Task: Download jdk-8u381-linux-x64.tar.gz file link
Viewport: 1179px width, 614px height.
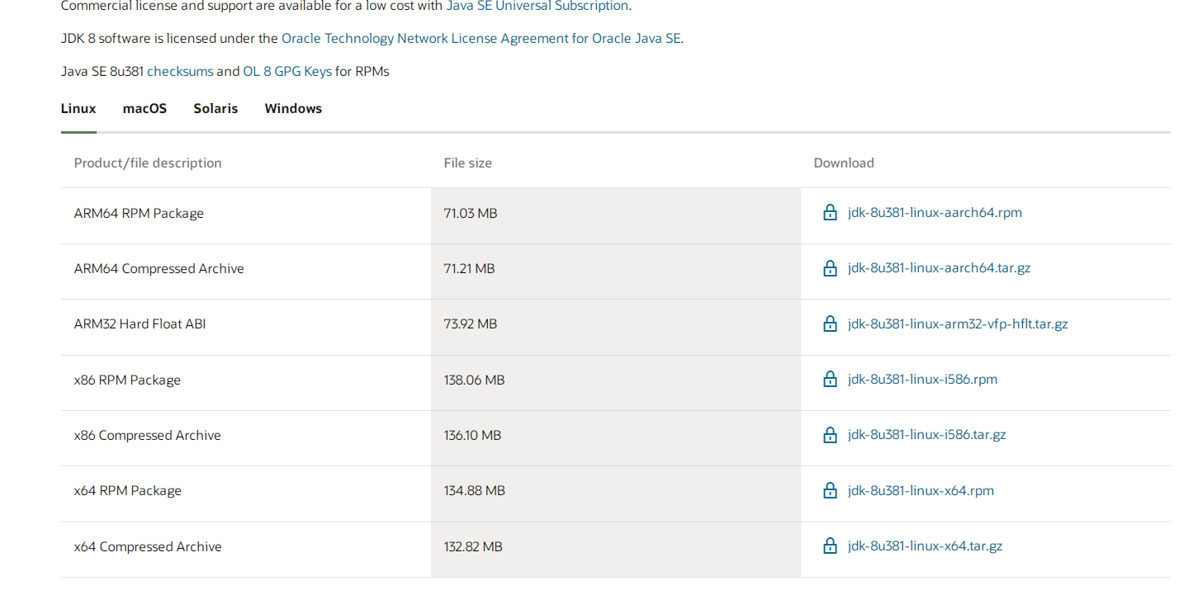Action: (925, 546)
